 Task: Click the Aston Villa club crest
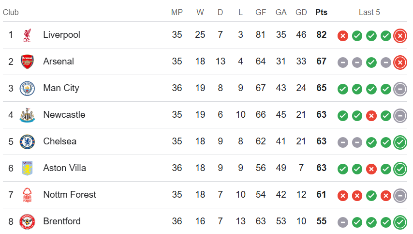point(27,168)
